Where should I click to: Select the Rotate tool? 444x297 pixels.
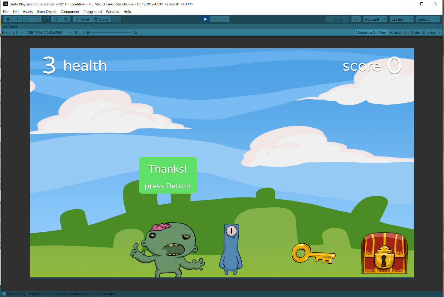[27, 19]
